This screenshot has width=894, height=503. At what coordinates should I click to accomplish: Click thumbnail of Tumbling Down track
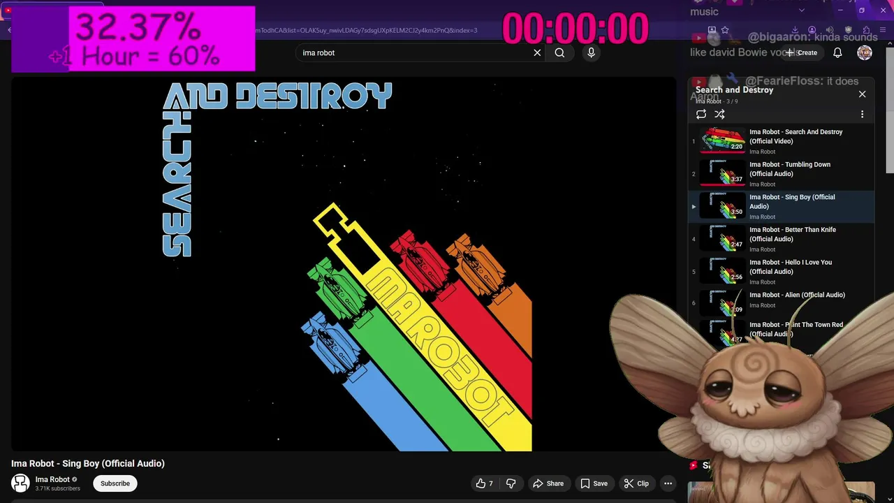pos(723,173)
